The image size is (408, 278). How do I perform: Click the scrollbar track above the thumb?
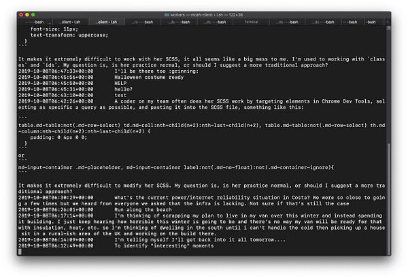pos(388,86)
